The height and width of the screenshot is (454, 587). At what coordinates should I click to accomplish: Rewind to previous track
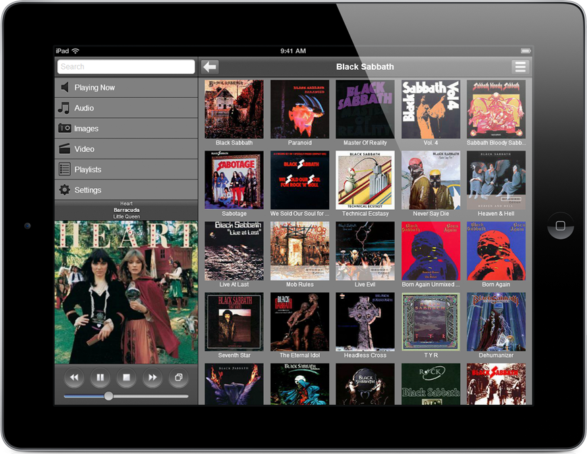pyautogui.click(x=74, y=377)
